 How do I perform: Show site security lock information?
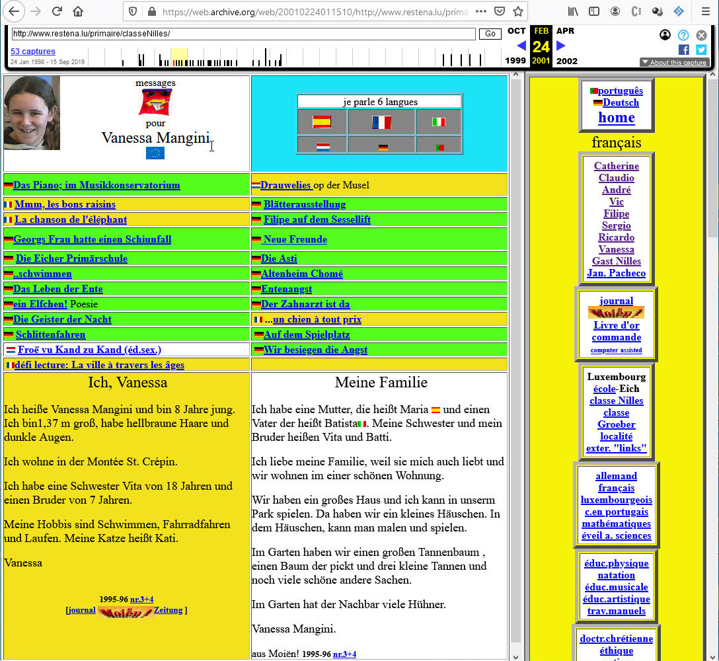[x=152, y=11]
